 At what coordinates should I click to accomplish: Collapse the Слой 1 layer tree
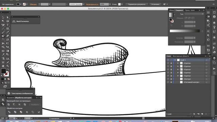[175, 60]
